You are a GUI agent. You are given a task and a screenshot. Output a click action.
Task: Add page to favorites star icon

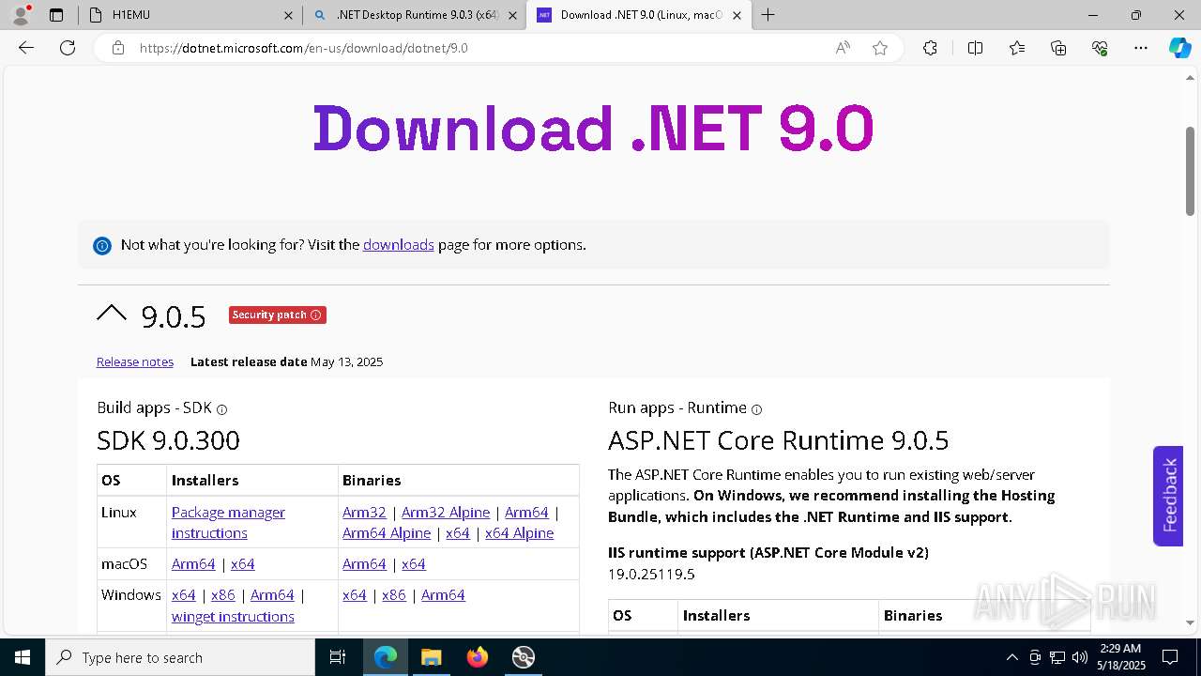click(x=880, y=48)
